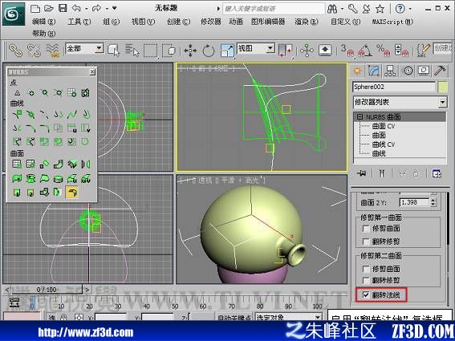Open Select by Name list tool
Screen dimensions: 455x341
[132, 50]
